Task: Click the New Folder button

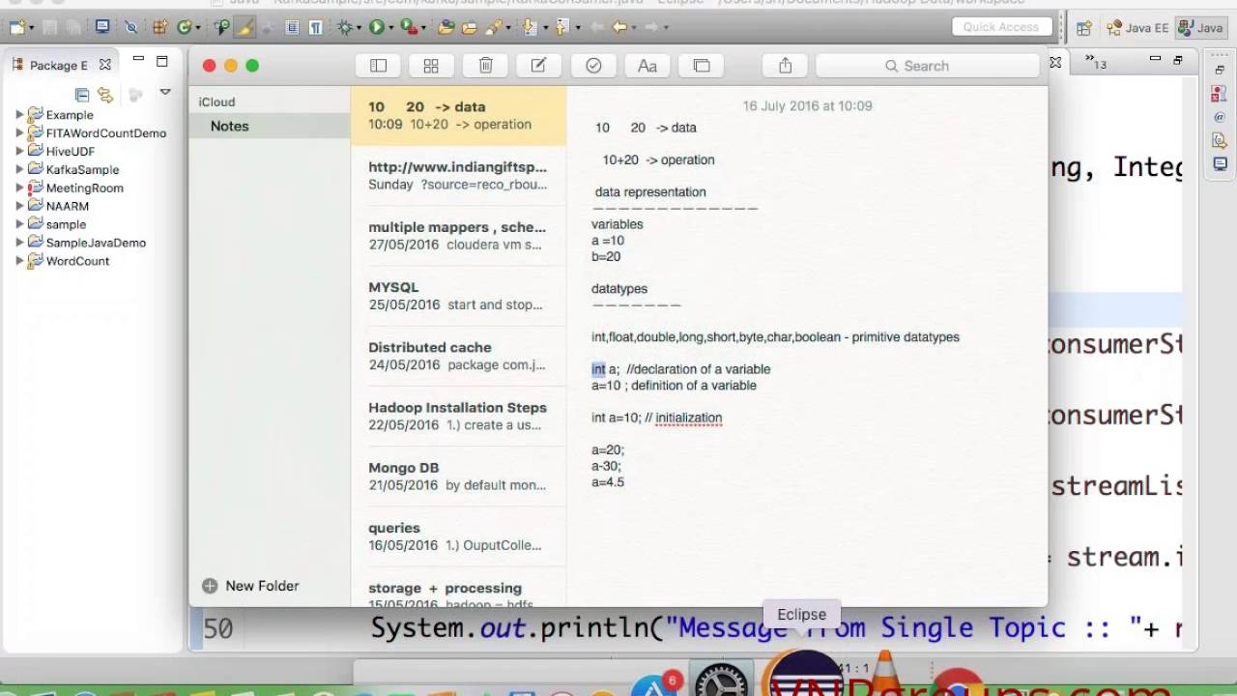Action: (x=250, y=586)
